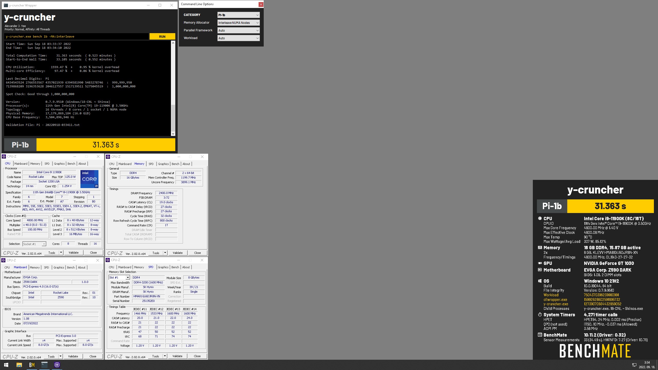Click the cliwrapper.exe label in BenchMate panel
658x370 pixels.
555,300
